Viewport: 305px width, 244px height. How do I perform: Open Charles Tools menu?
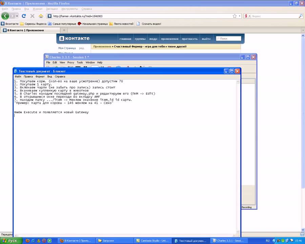(80, 62)
